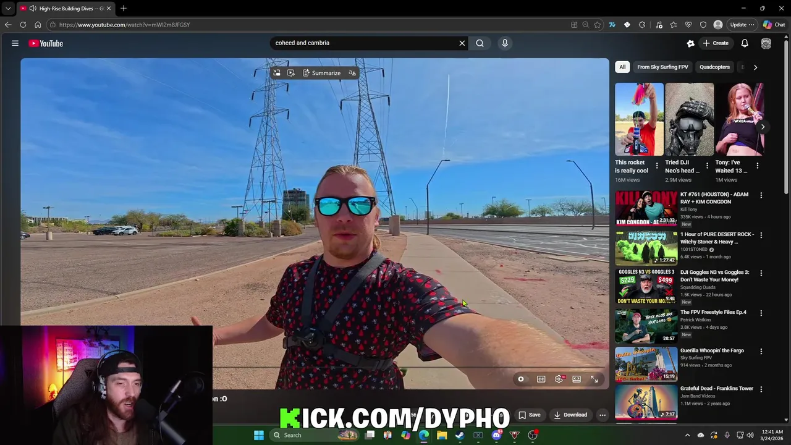791x445 pixels.
Task: Click the picture-in-picture overlay icon
Action: (x=277, y=73)
